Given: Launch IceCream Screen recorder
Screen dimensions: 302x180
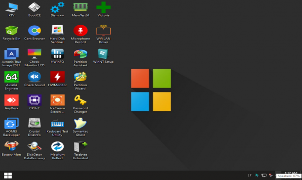Looking at the screenshot, I should click(57, 104).
